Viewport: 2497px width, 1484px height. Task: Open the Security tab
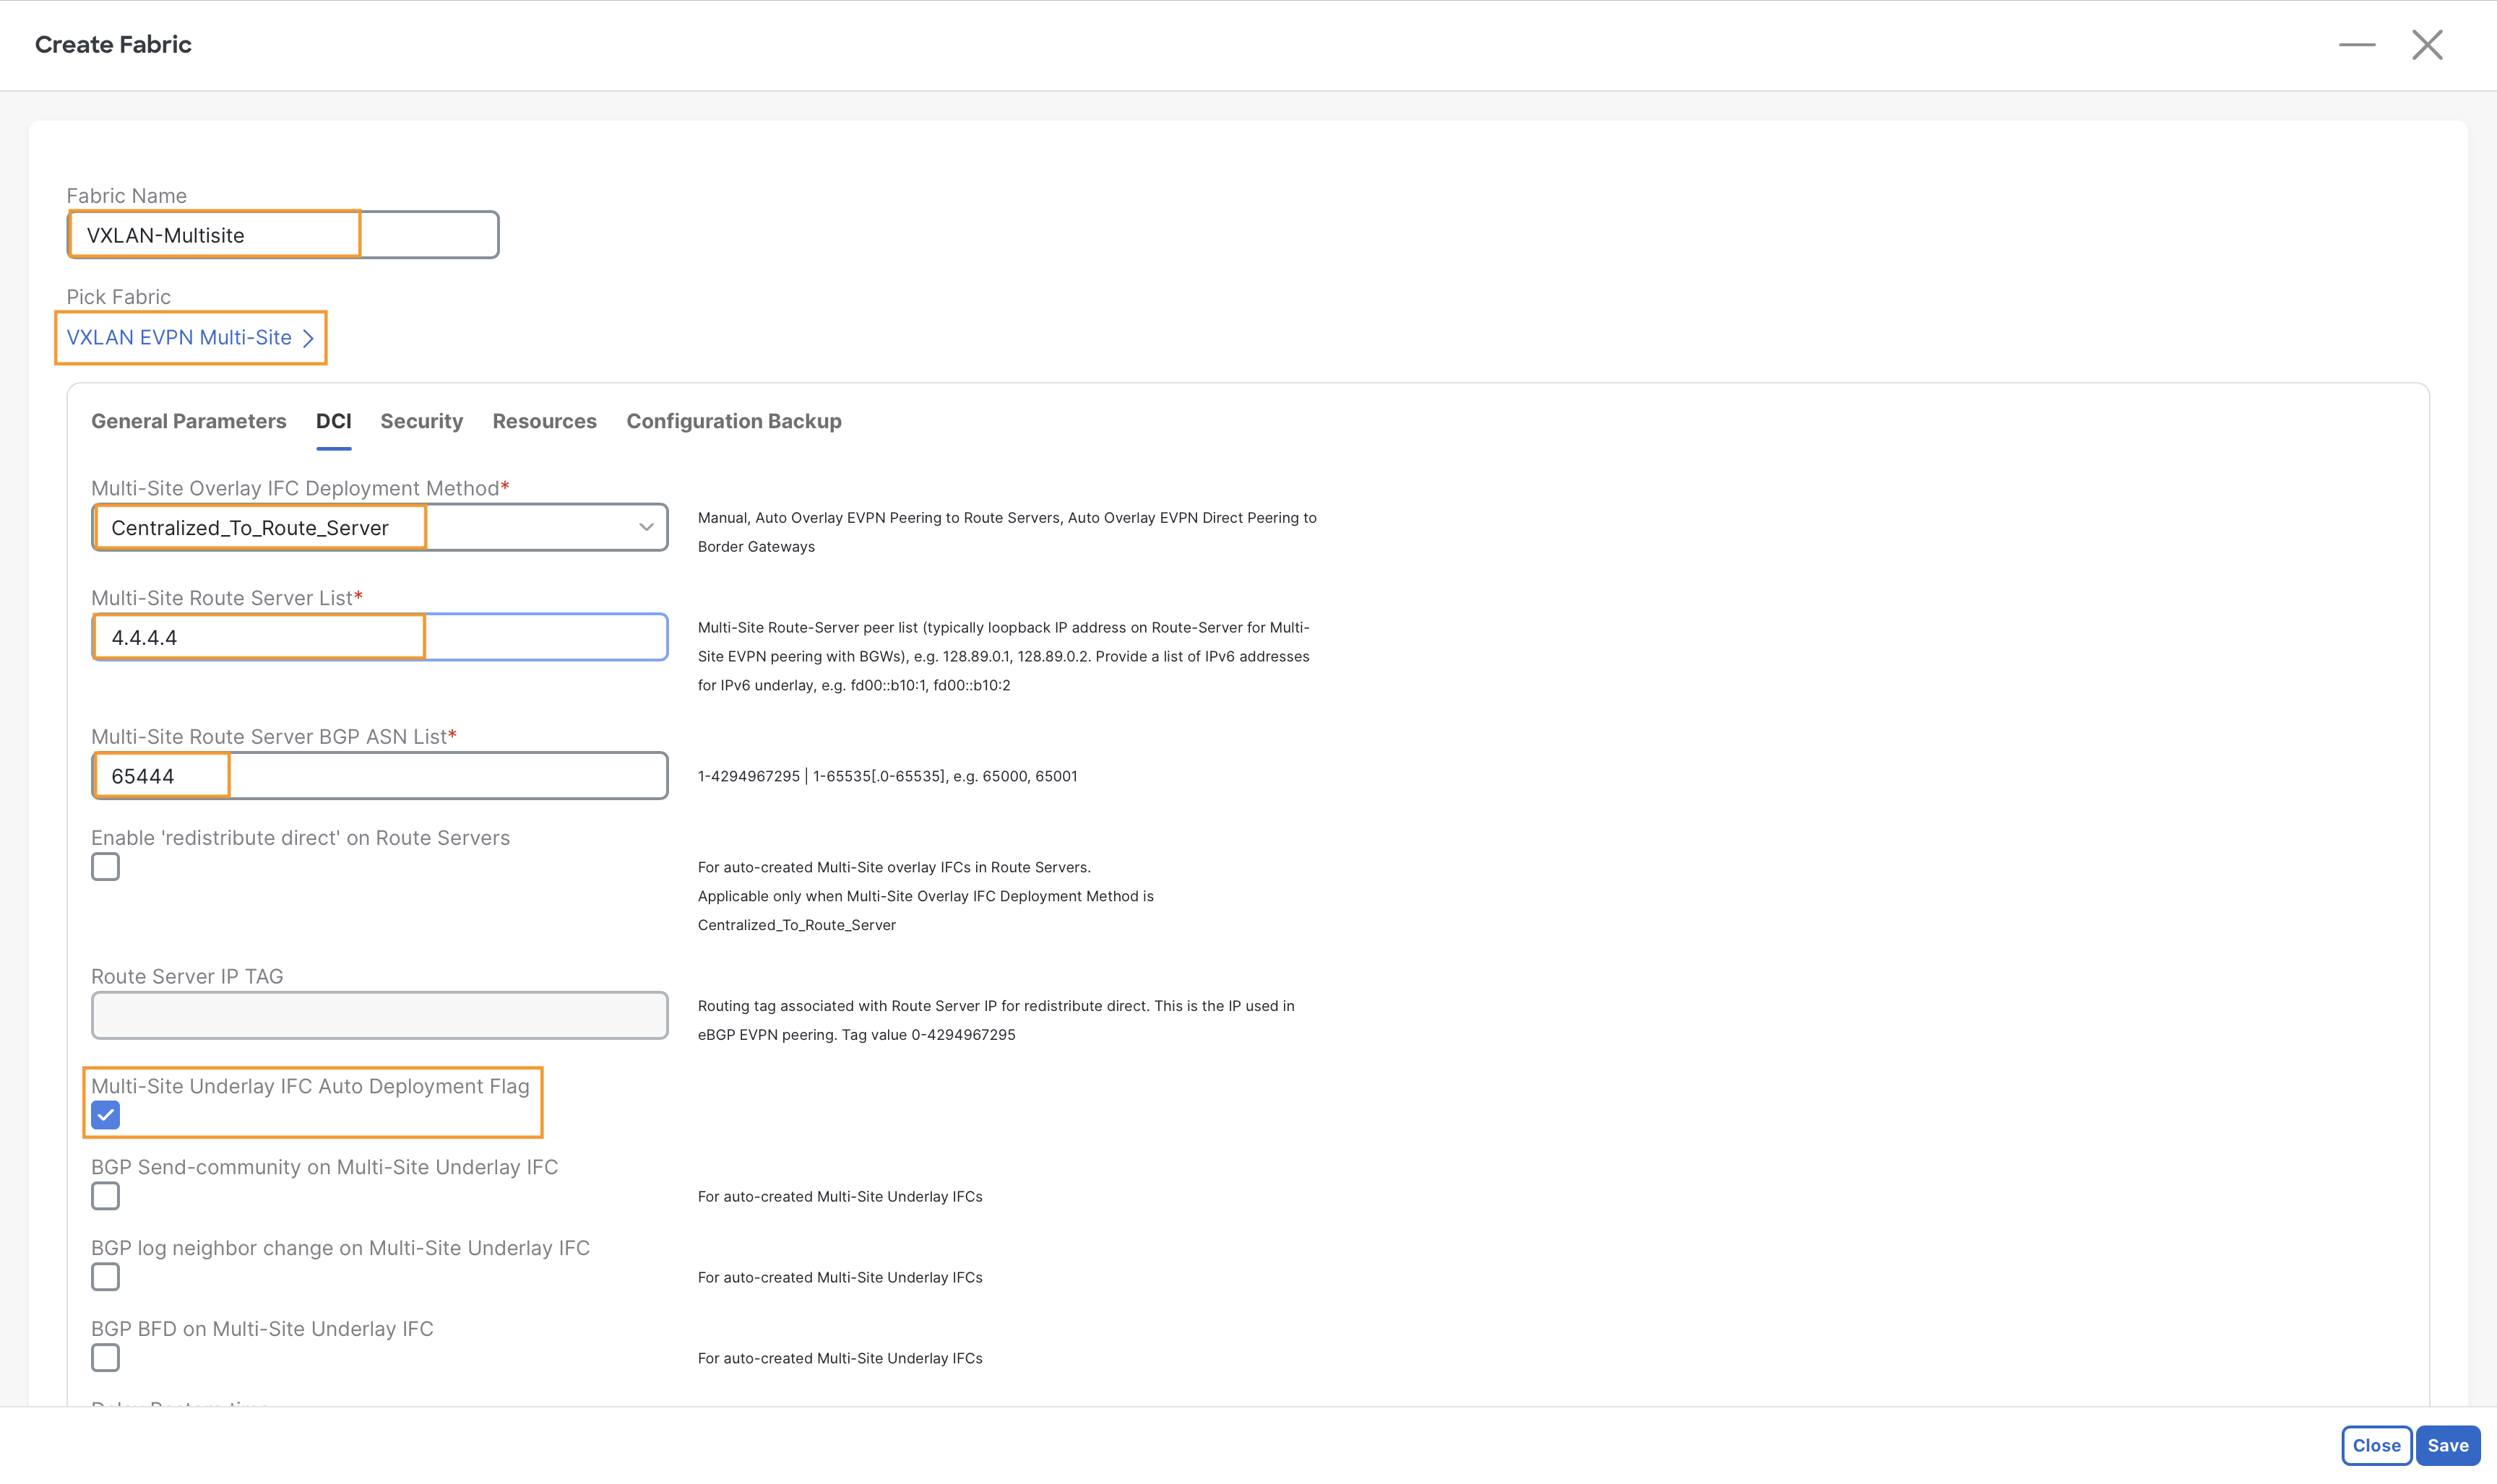pyautogui.click(x=421, y=421)
